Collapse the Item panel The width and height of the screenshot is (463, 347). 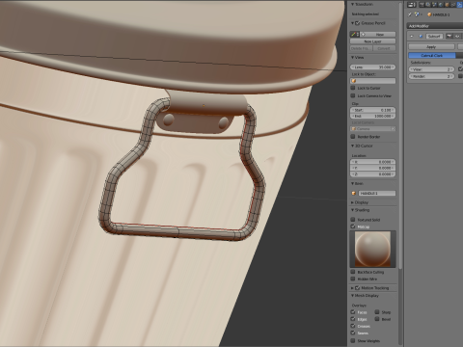353,183
